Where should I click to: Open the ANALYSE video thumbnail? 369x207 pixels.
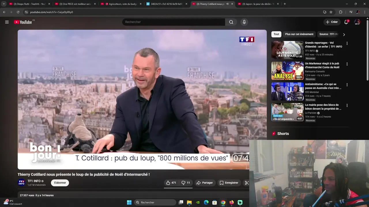click(287, 71)
